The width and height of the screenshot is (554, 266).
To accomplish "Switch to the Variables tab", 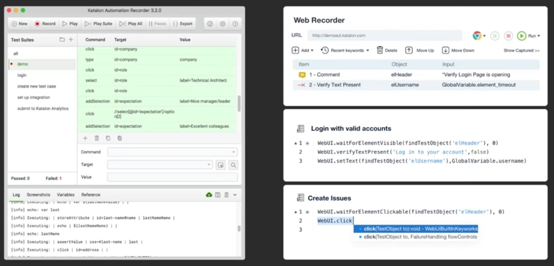I will point(66,195).
